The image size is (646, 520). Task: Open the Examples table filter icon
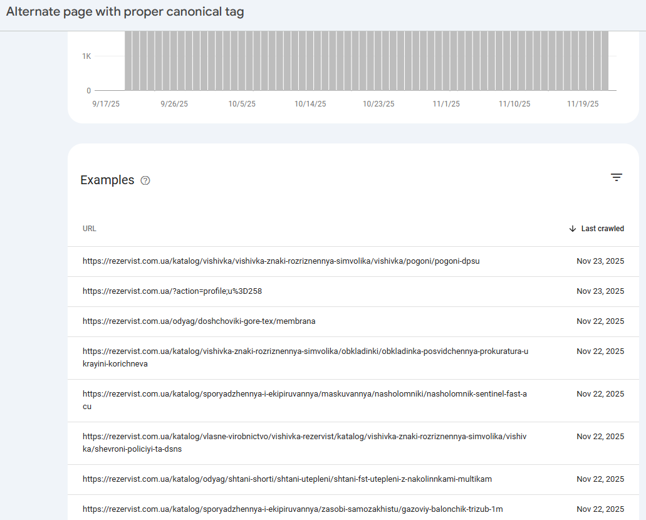point(617,177)
